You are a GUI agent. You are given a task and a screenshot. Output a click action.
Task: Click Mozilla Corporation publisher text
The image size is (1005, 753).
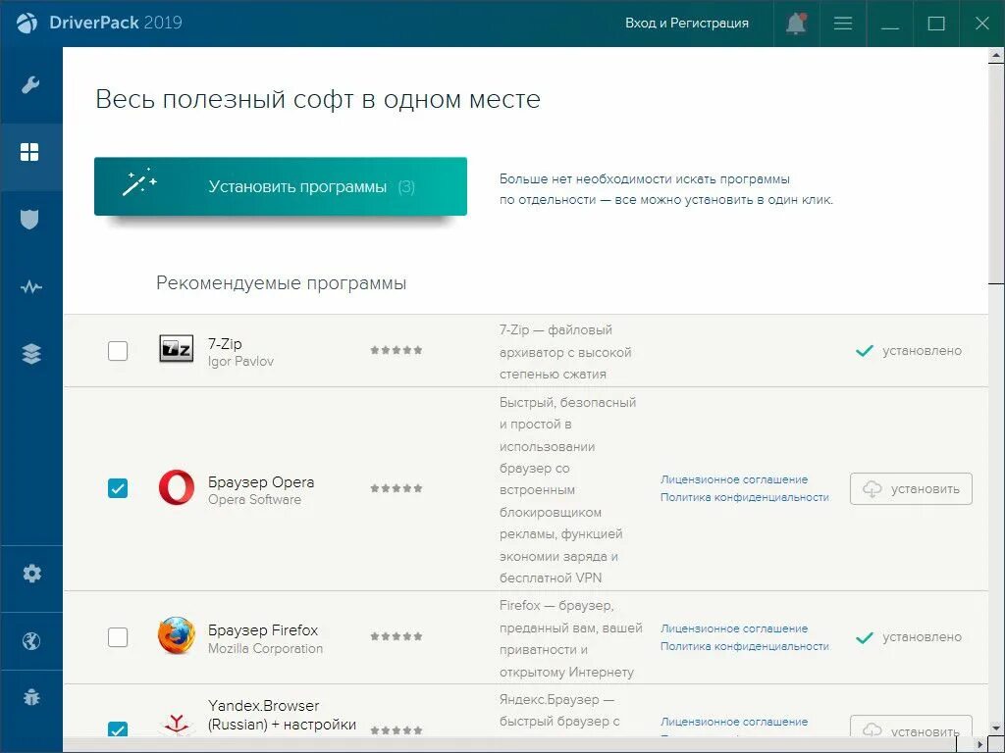pos(265,648)
